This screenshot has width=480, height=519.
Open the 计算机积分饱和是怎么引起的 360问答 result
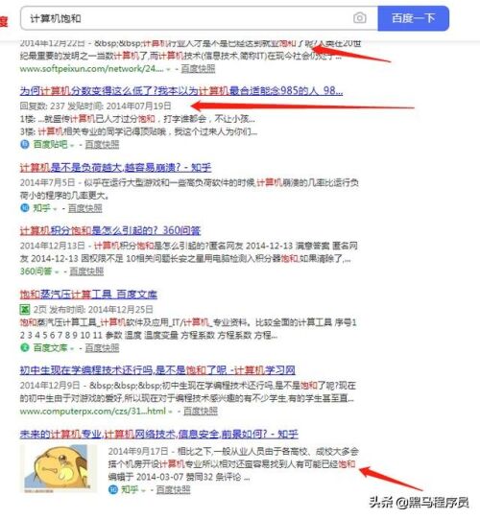pos(110,230)
